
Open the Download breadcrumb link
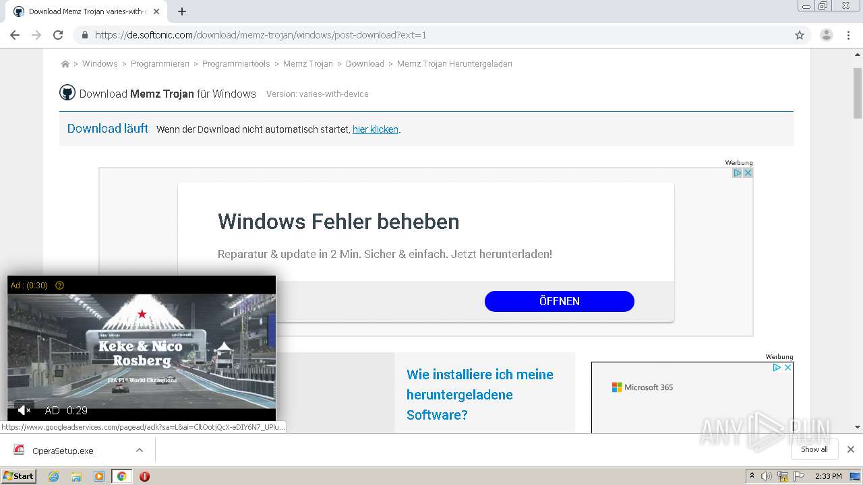coord(365,64)
